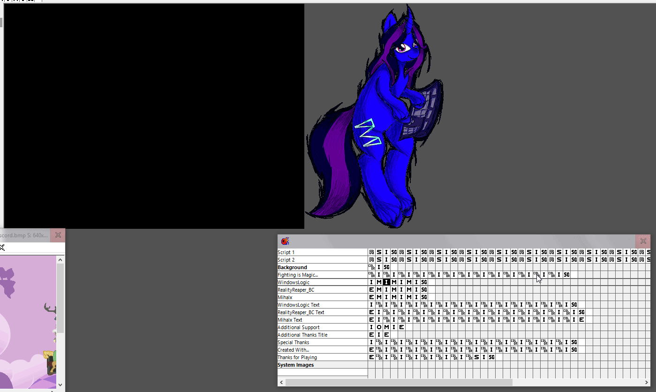Viewport: 656px width, 392px height.
Task: Select the SG cell ending Fighting is Magic row
Action: point(567,275)
